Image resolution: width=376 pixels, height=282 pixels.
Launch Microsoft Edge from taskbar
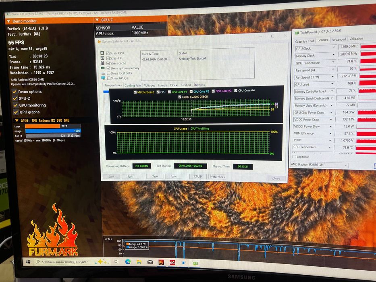(x=128, y=262)
